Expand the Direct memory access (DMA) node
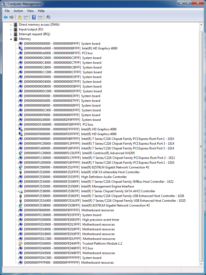The width and height of the screenshot is (206, 275). coord(11,25)
